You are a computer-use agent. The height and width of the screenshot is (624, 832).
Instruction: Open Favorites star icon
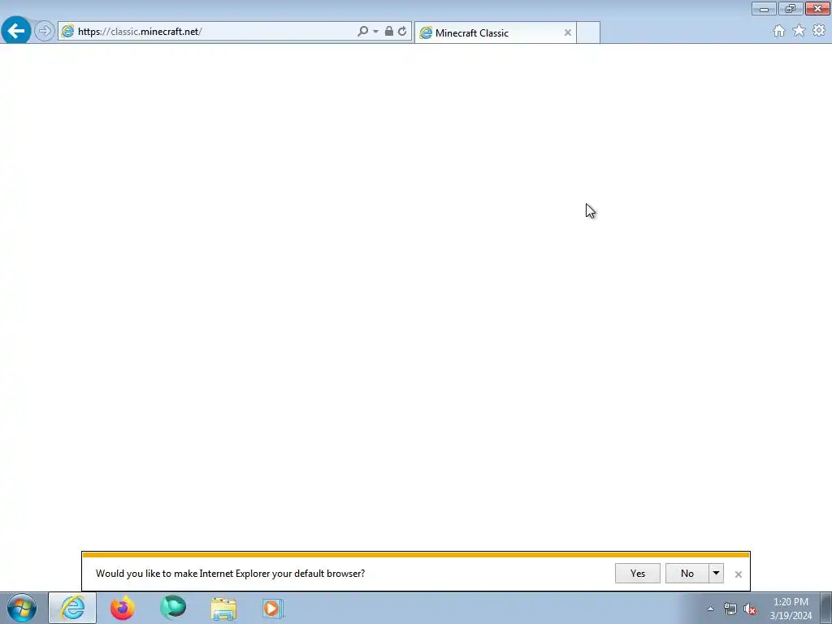coord(799,31)
